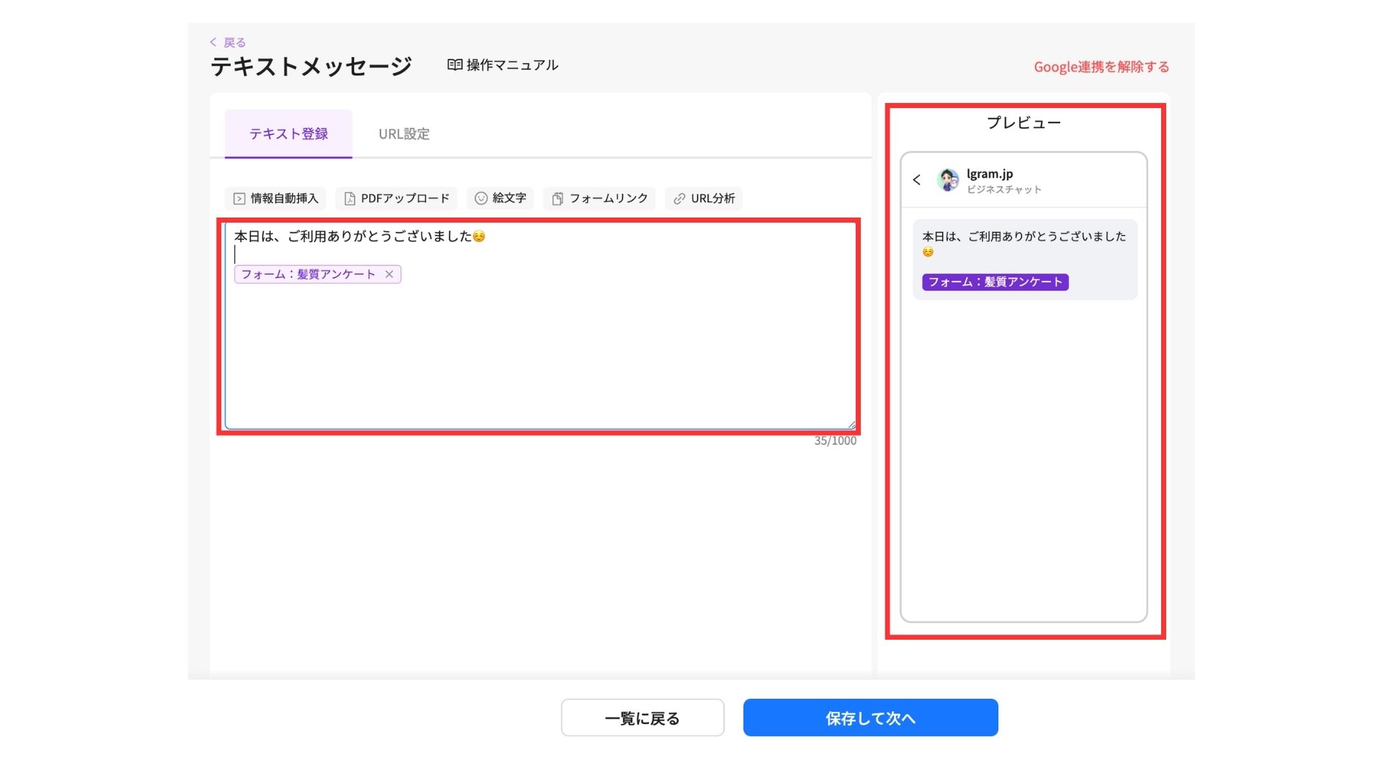Click the Google連携を解除する link
The width and height of the screenshot is (1383, 778).
[1101, 67]
